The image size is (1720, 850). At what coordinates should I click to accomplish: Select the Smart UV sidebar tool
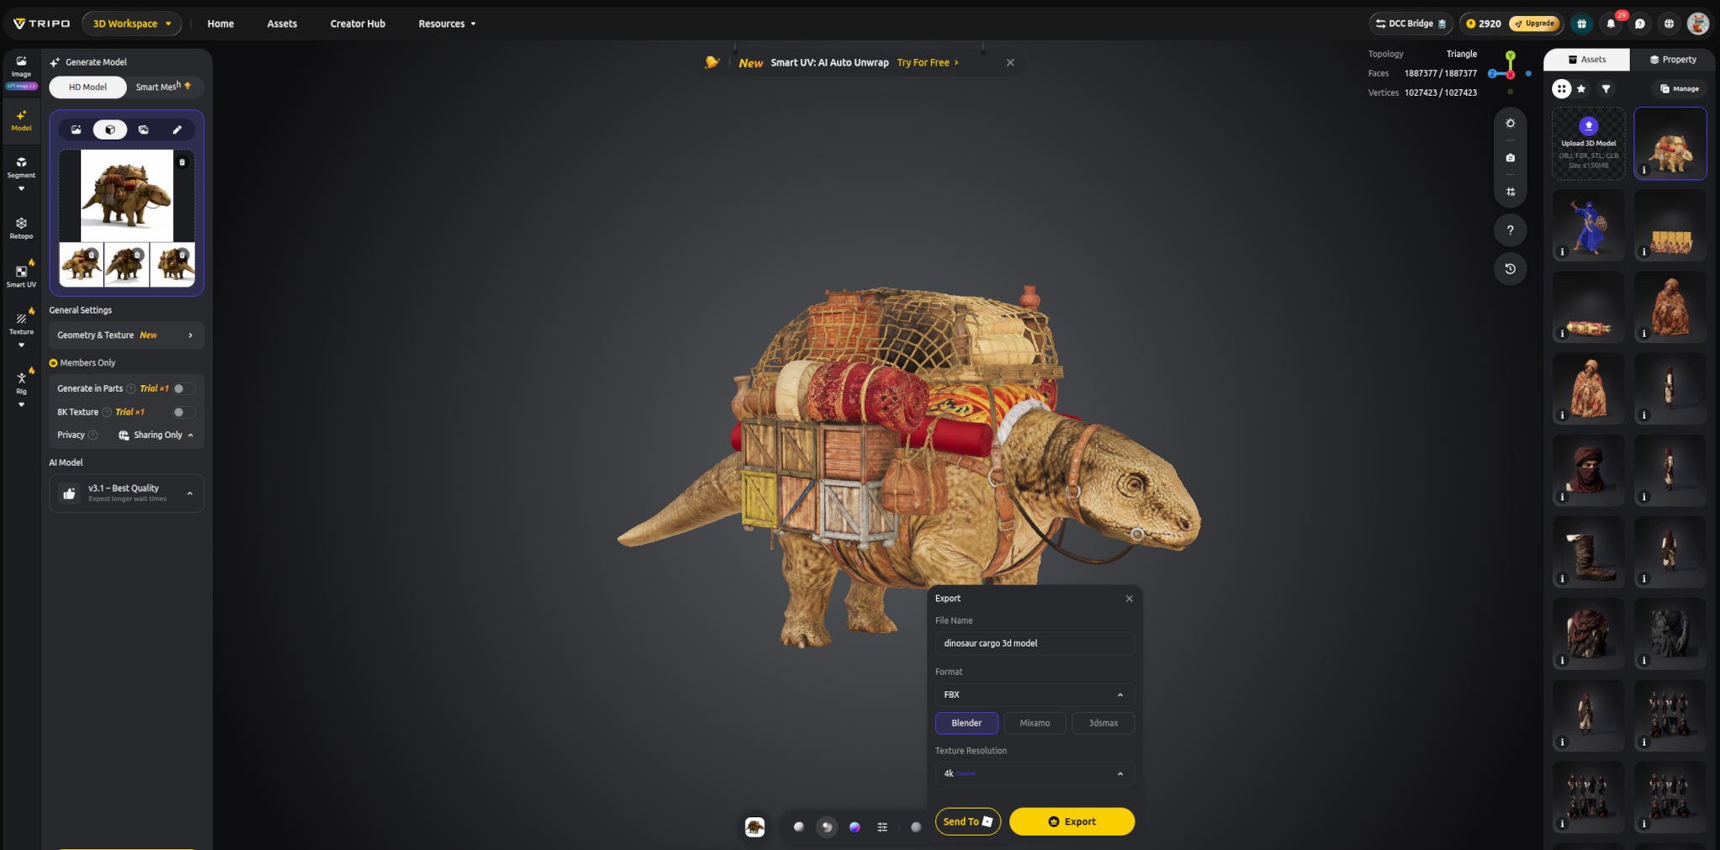(x=21, y=276)
